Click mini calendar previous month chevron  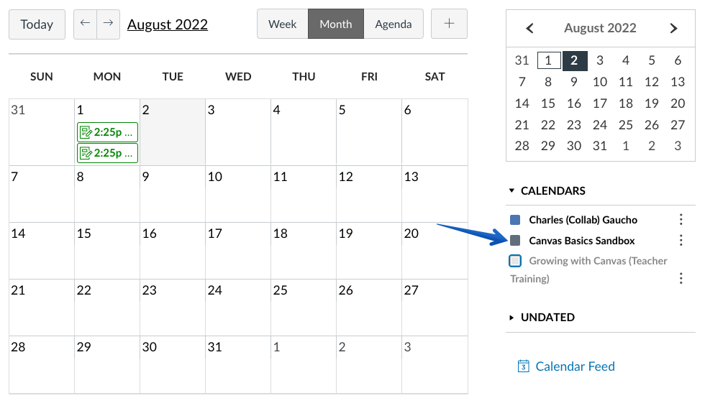529,28
